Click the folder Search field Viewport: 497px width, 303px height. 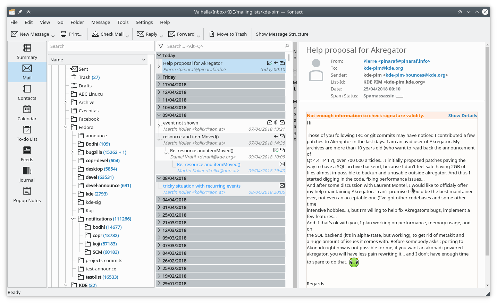point(101,46)
